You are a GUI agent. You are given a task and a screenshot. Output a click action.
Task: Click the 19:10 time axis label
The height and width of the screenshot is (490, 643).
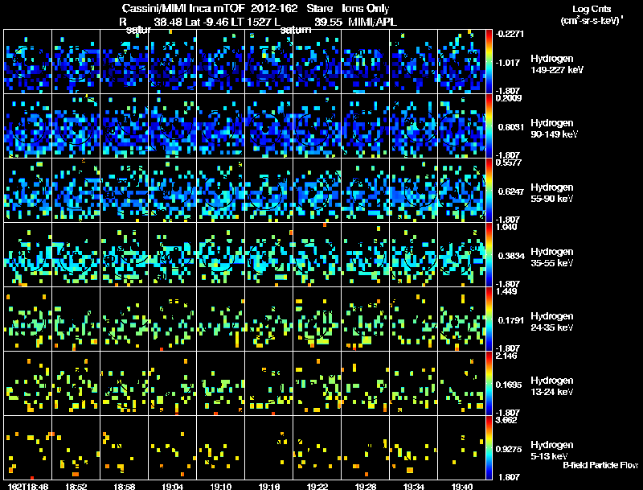[x=220, y=486]
